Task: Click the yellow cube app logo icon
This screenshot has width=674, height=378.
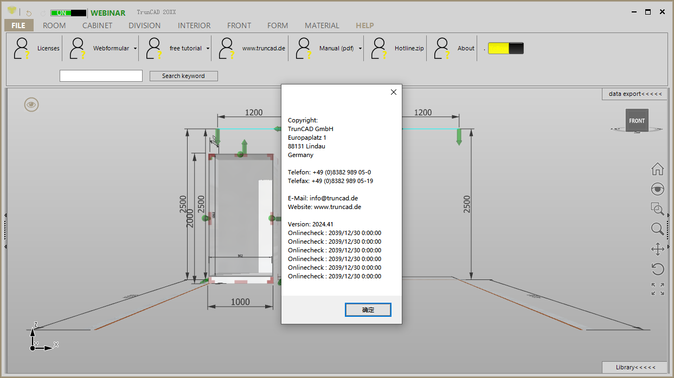Action: [x=12, y=11]
